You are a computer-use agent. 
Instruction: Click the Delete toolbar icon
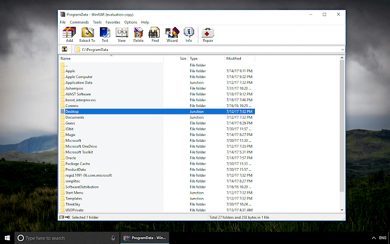(x=138, y=35)
